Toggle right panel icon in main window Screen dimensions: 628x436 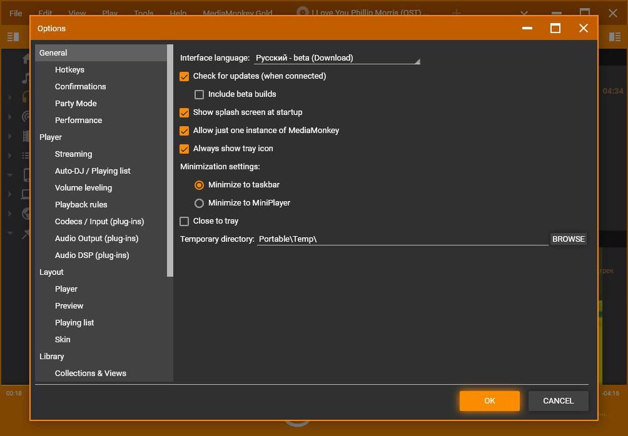point(614,37)
